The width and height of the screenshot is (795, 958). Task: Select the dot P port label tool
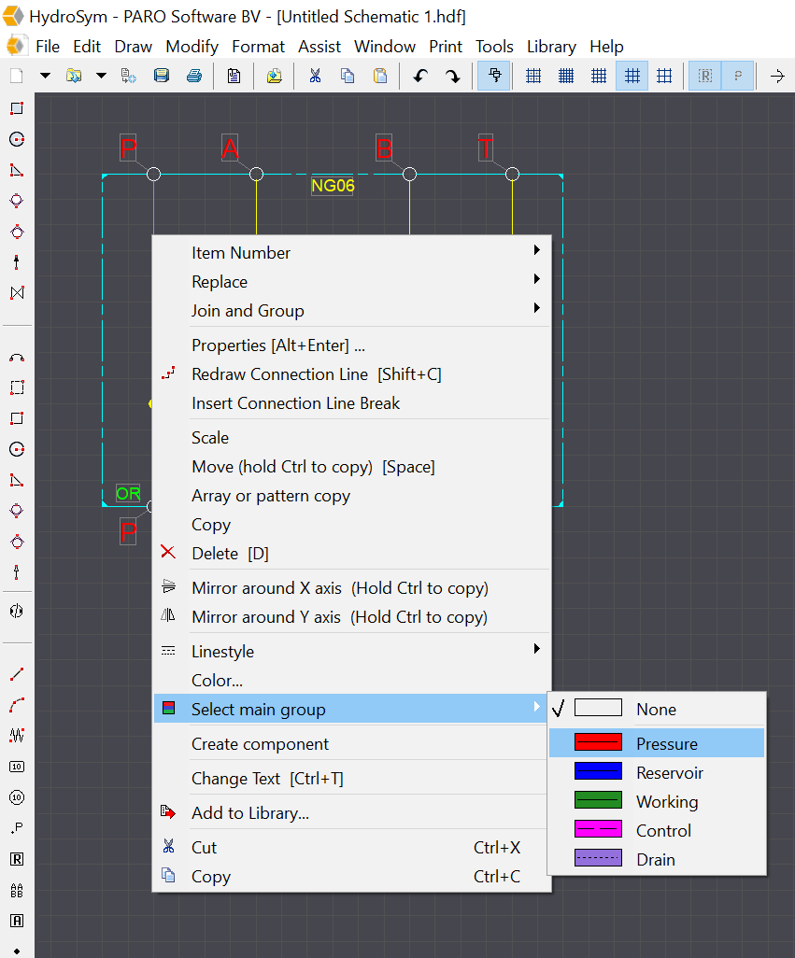tap(17, 828)
